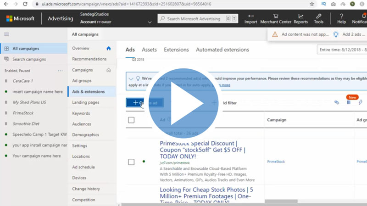367x206 pixels.
Task: Click the link-like icon near columns
Action: pyautogui.click(x=337, y=102)
